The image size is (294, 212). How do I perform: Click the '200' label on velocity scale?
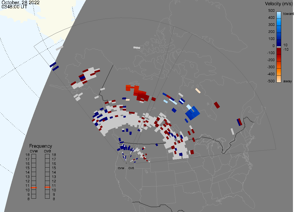[x=271, y=32]
